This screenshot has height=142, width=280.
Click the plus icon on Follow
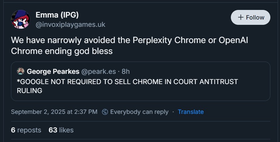pos(241,18)
